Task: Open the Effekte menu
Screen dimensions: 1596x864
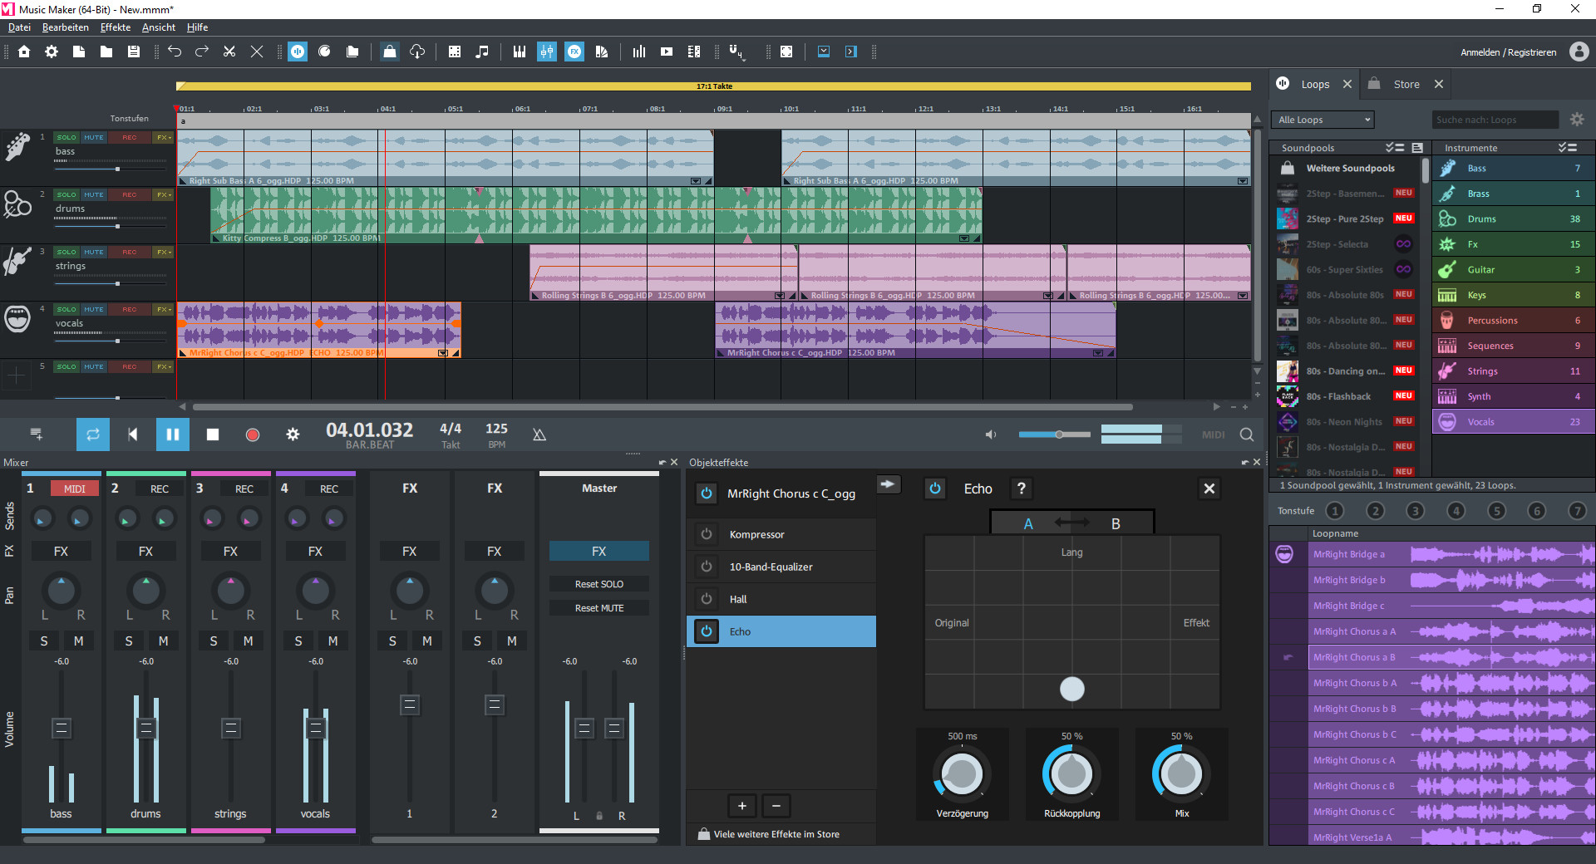Action: coord(115,27)
